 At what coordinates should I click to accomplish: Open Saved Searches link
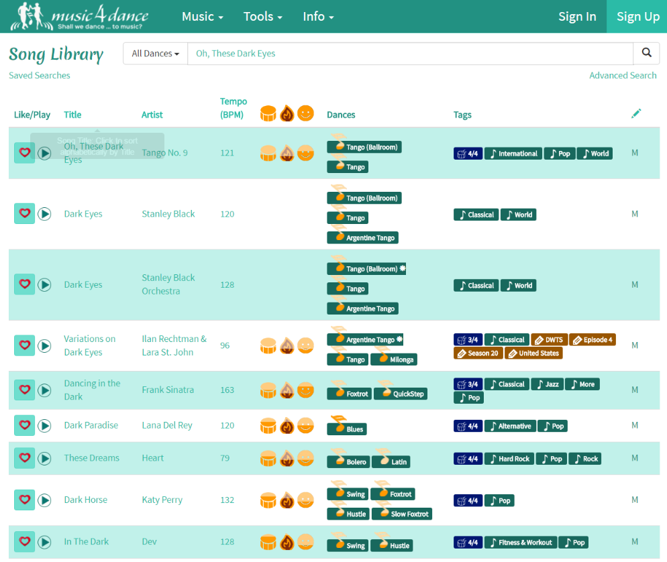point(40,76)
